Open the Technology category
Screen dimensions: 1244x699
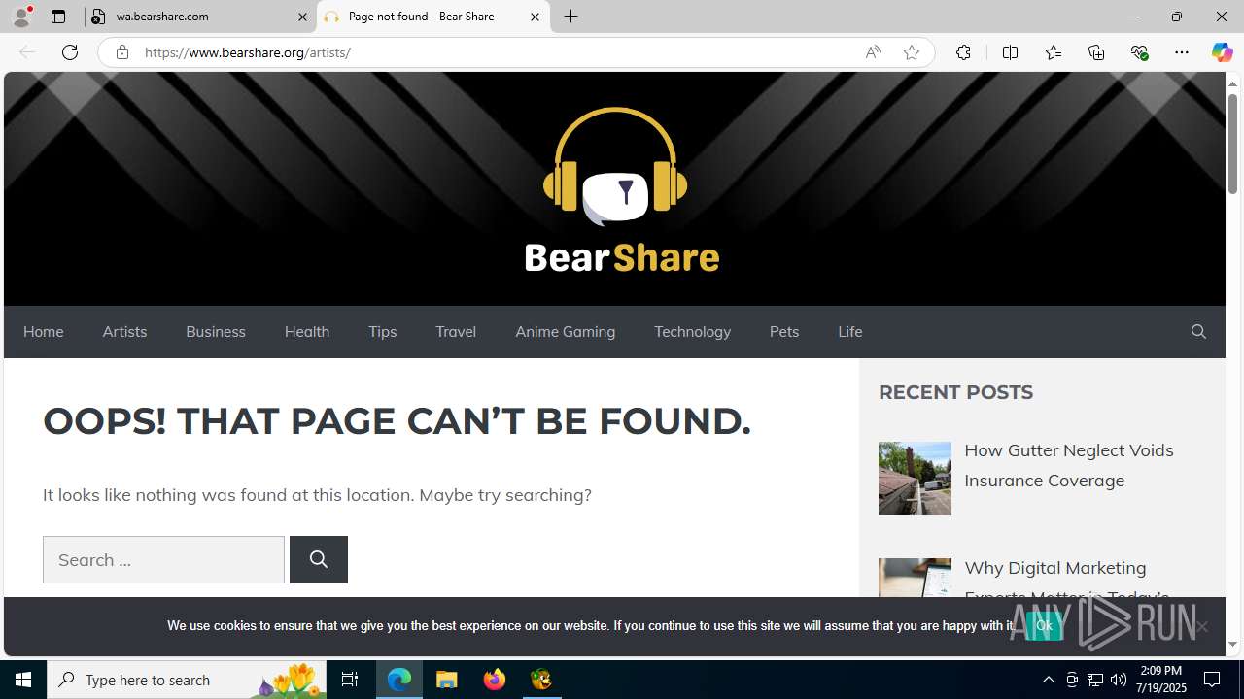click(x=692, y=332)
